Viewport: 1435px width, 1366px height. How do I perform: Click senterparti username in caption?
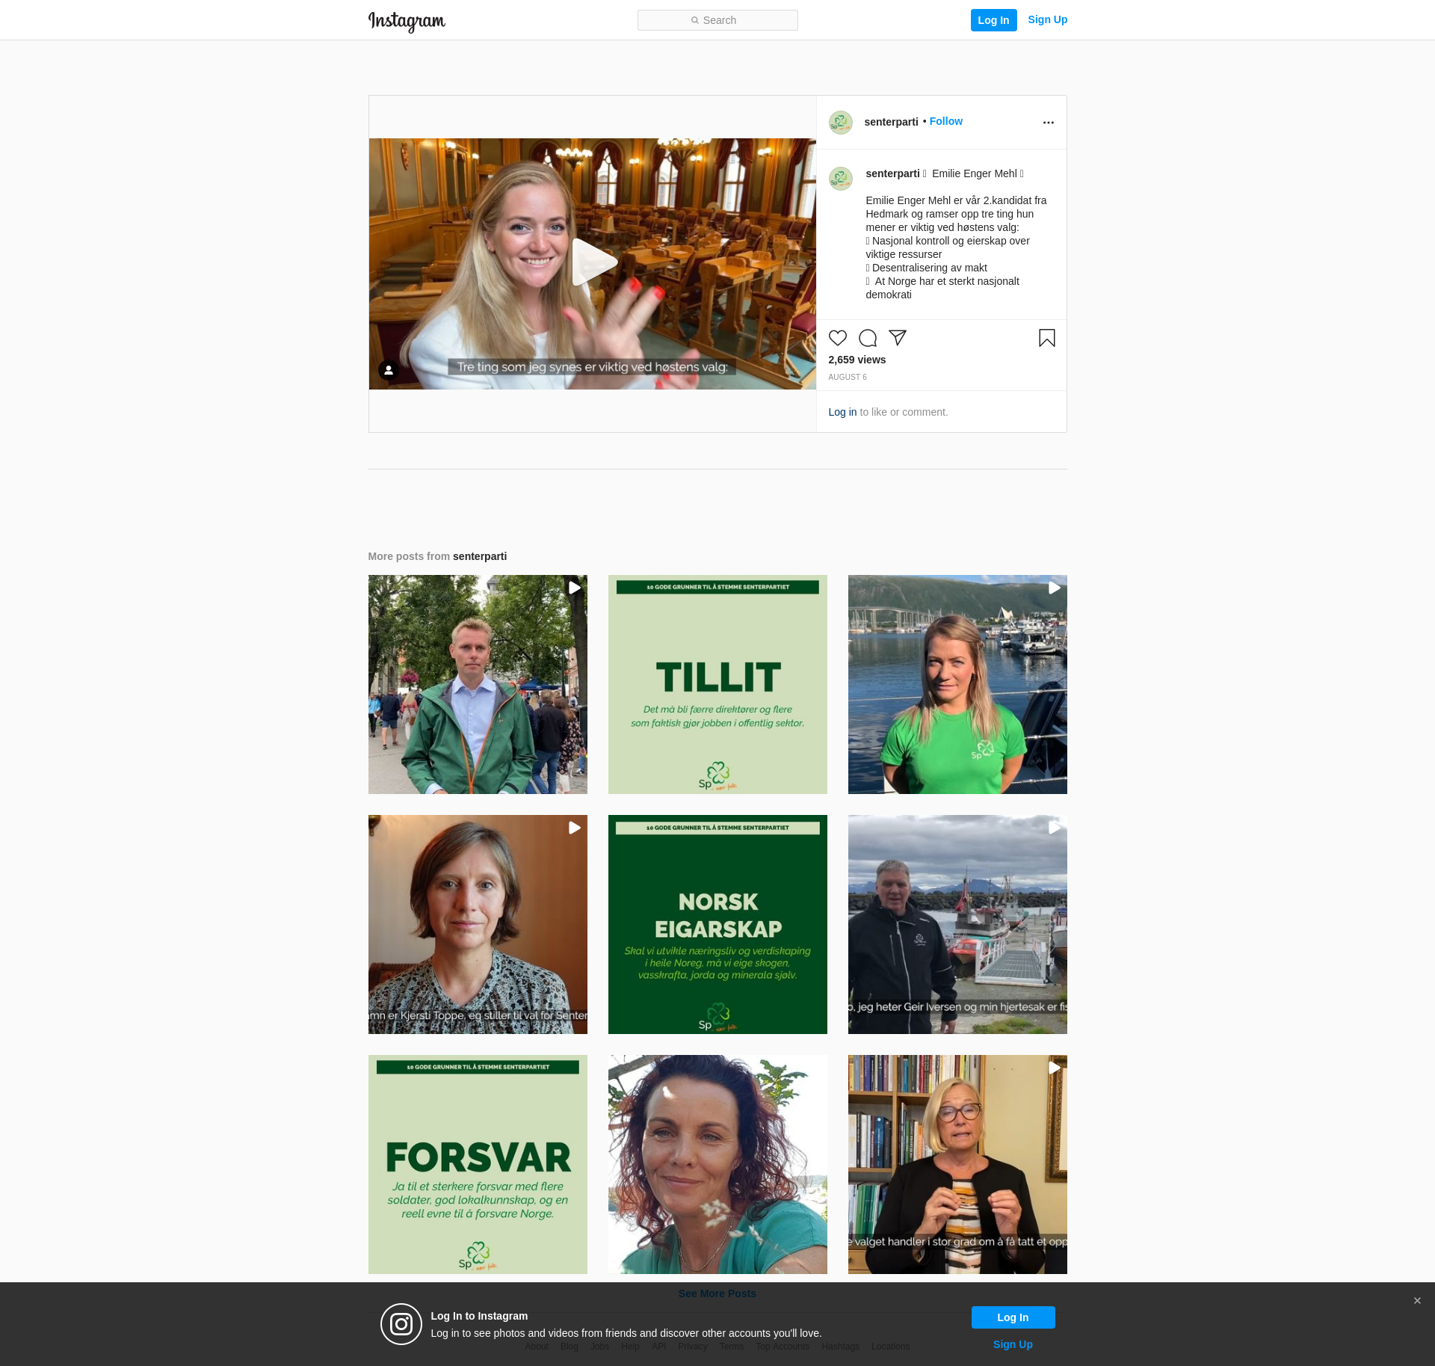892,173
